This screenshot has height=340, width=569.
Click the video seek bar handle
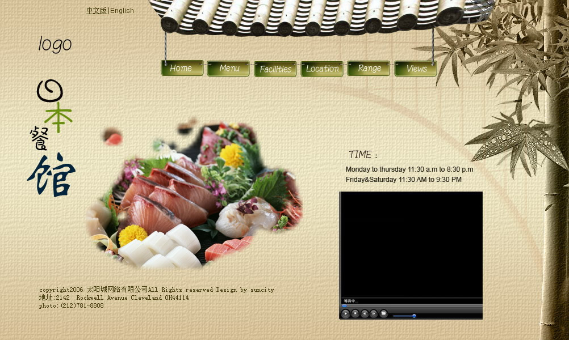[344, 306]
